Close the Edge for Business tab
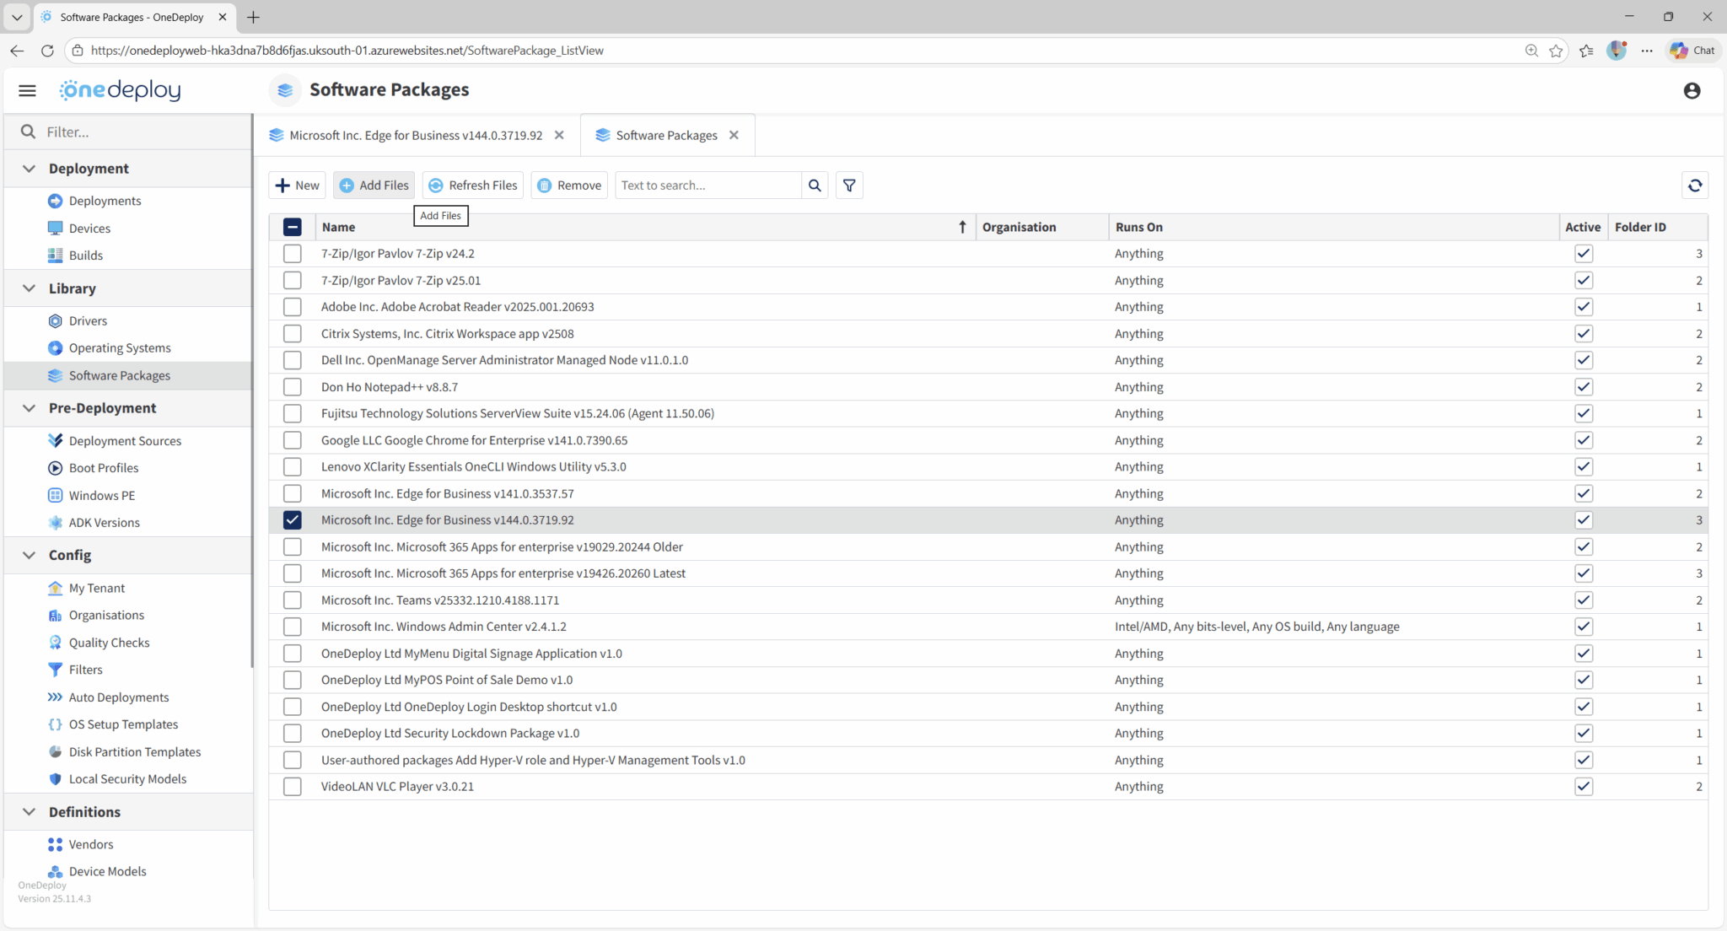Image resolution: width=1727 pixels, height=931 pixels. point(559,135)
